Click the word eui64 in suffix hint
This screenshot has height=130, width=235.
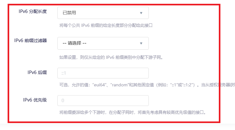pyautogui.click(x=99, y=85)
